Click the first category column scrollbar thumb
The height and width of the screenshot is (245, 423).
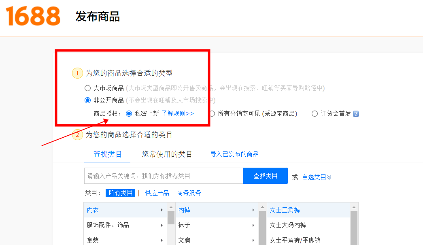[x=171, y=218]
